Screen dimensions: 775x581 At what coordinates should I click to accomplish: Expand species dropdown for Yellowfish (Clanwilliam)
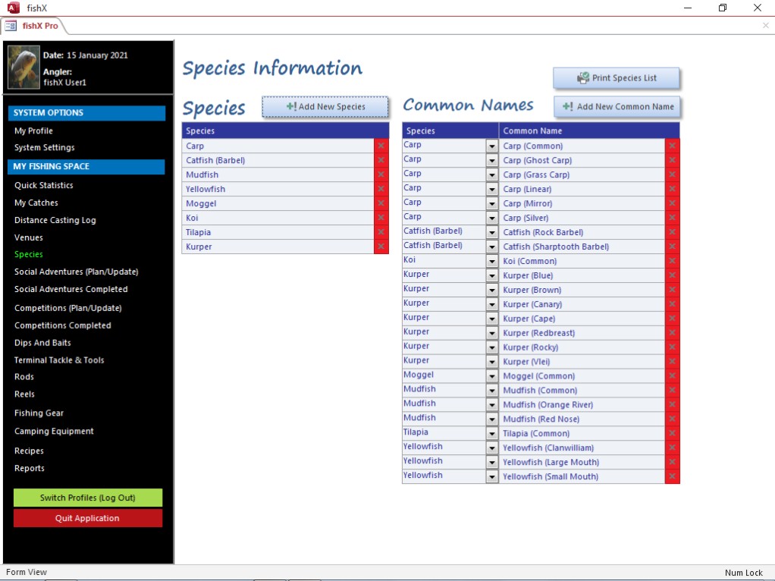pyautogui.click(x=491, y=448)
